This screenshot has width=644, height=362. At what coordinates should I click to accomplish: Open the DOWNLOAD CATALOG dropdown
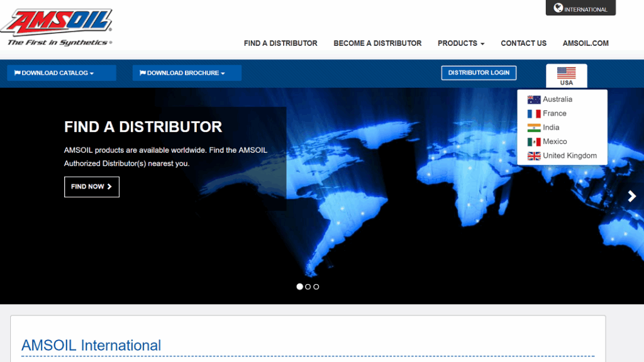[61, 72]
